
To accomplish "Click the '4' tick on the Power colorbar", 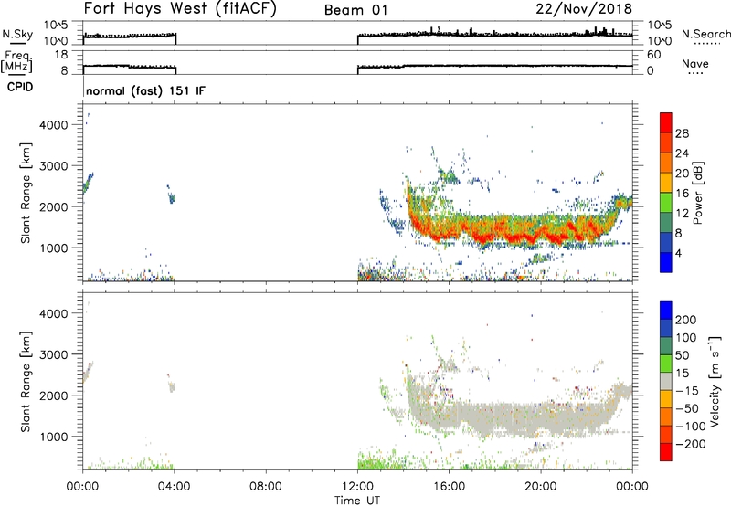I will coord(678,253).
